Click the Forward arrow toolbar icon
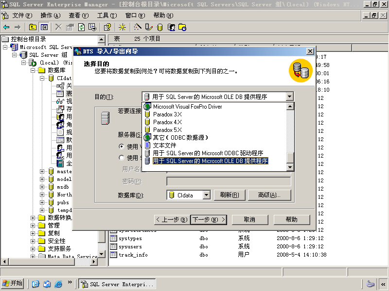 tap(18, 27)
